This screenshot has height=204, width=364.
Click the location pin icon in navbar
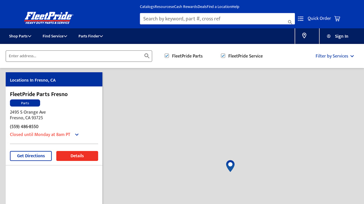pyautogui.click(x=304, y=36)
